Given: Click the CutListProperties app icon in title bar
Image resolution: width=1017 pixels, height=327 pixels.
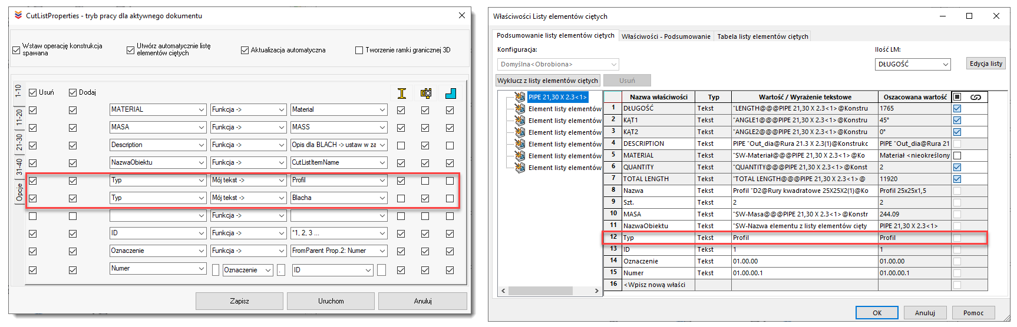Looking at the screenshot, I should (x=18, y=15).
